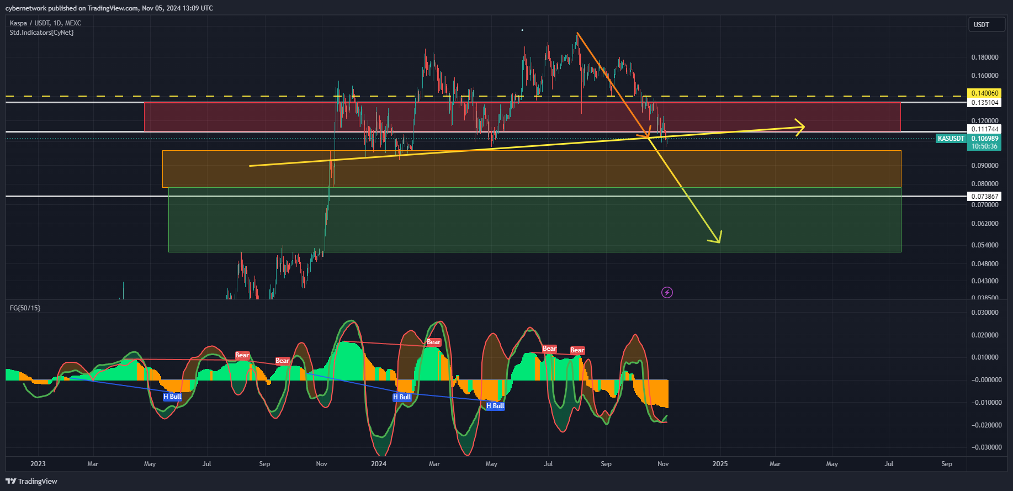Image resolution: width=1013 pixels, height=491 pixels.
Task: Click the current price 0.106989 label
Action: coord(985,139)
